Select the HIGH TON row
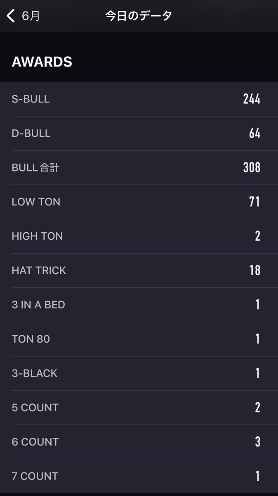 139,236
